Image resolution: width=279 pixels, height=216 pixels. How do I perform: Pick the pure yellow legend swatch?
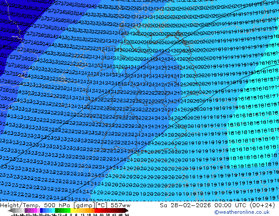tap(72, 210)
